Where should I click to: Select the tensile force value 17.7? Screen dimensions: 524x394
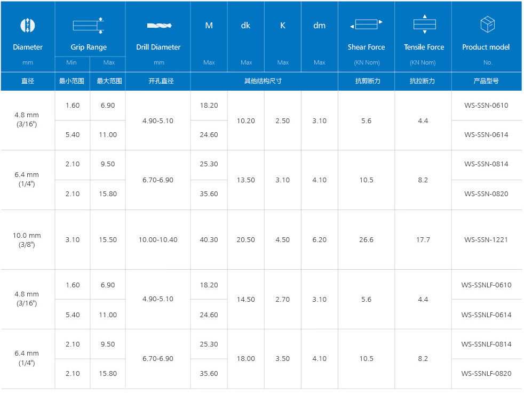point(423,239)
